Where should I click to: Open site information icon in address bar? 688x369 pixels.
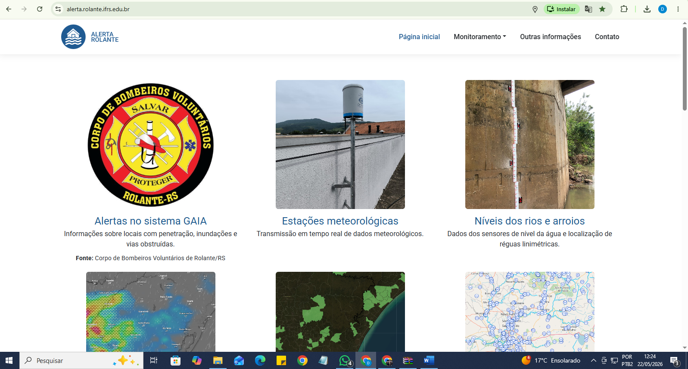pyautogui.click(x=58, y=9)
